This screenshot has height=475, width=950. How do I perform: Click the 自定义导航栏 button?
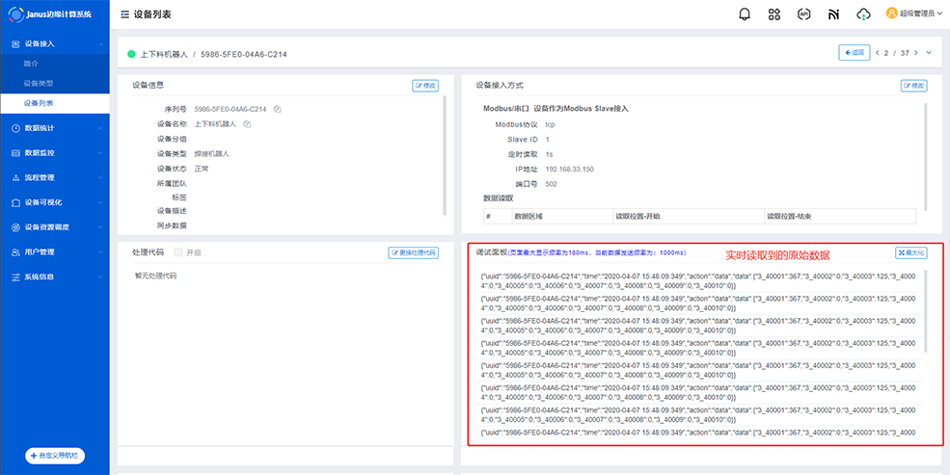[56, 455]
